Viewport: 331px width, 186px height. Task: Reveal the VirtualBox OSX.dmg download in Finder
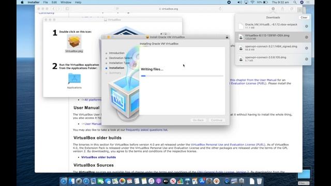[x=307, y=37]
